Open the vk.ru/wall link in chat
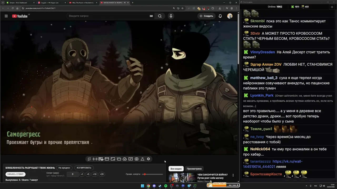This screenshot has width=337, height=189. [272, 164]
